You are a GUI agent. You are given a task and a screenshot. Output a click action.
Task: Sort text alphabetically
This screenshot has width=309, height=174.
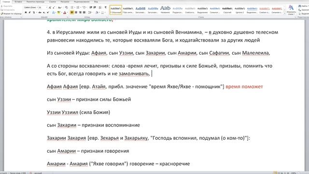pyautogui.click(x=100, y=8)
